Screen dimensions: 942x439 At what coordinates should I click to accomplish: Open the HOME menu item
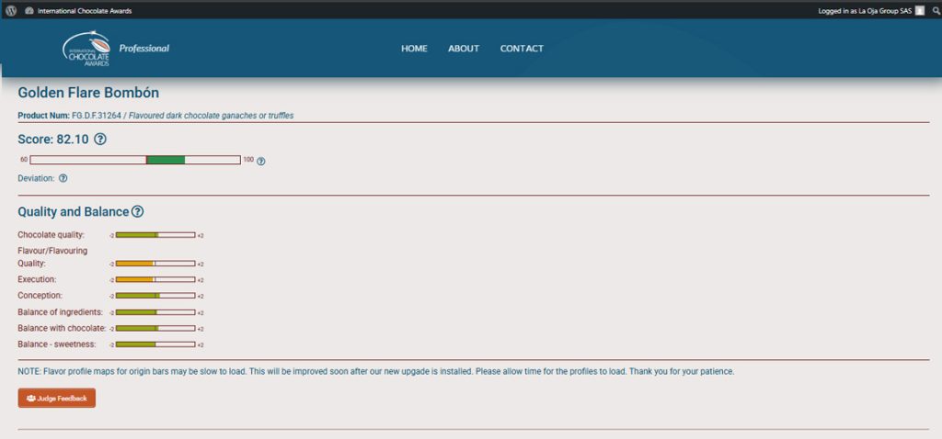pos(414,49)
